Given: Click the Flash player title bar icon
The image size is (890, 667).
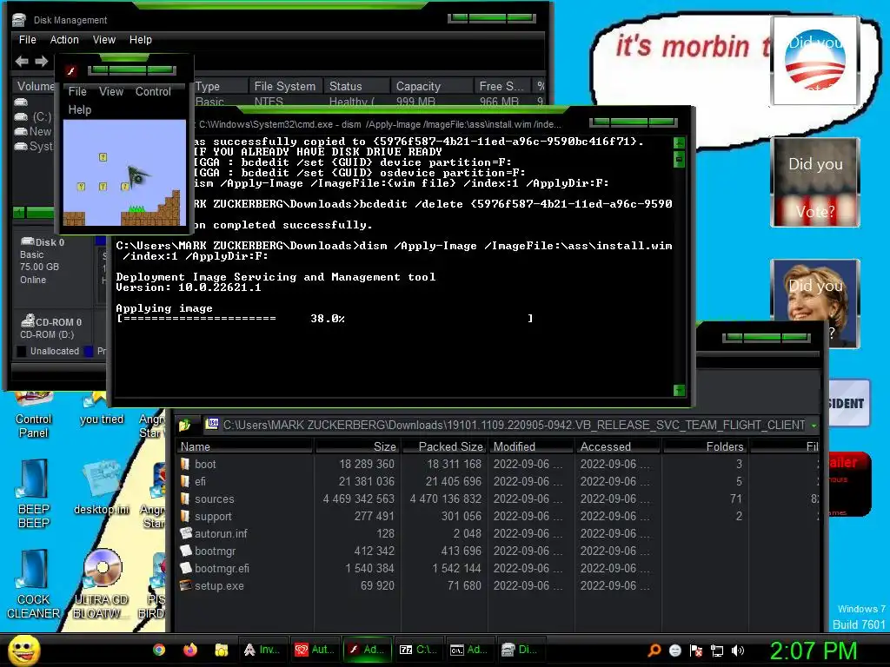Looking at the screenshot, I should point(71,71).
